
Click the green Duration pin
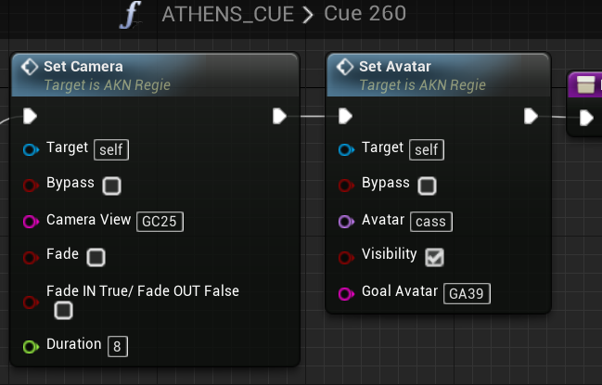point(31,347)
